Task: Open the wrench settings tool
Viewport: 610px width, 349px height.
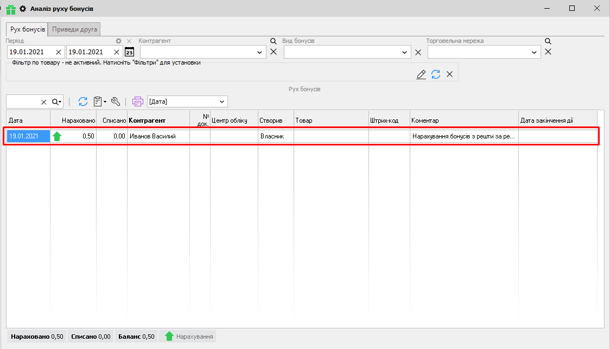Action: coord(115,101)
